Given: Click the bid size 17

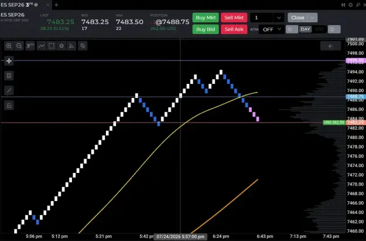Looking at the screenshot, I should (x=84, y=29).
